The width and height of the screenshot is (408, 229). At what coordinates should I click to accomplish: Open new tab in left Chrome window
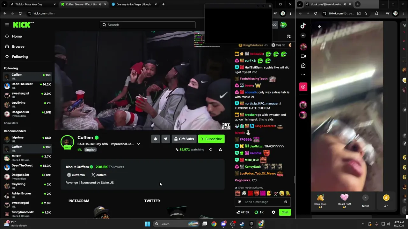coord(163,4)
